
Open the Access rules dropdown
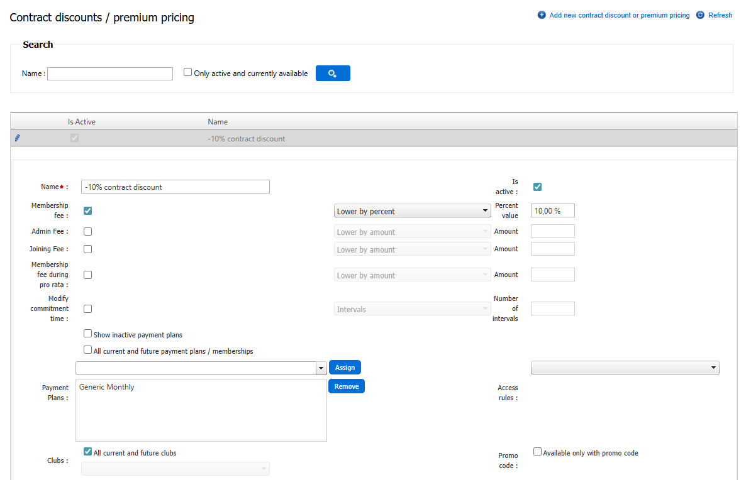click(x=625, y=368)
